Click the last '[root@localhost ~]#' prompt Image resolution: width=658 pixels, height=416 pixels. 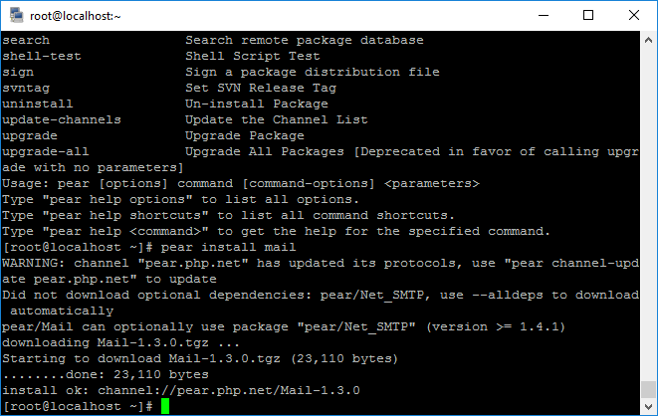tap(78, 406)
